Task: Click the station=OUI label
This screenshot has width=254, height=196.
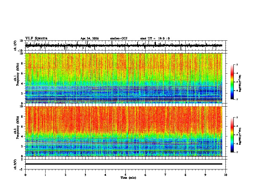Action: tap(119, 38)
